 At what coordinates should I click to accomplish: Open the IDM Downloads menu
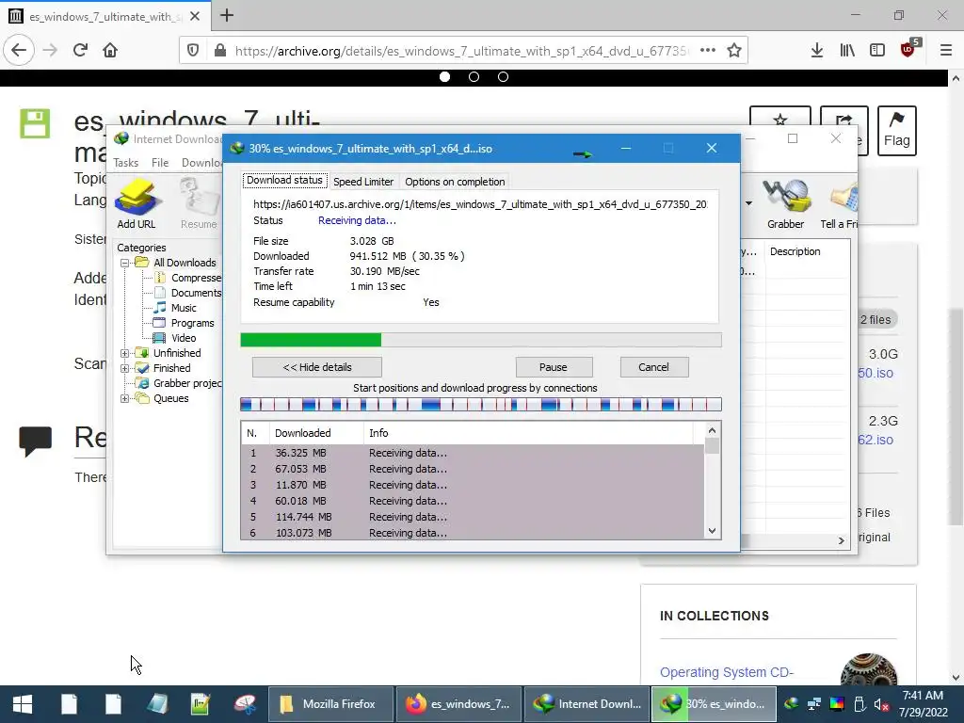pos(201,162)
